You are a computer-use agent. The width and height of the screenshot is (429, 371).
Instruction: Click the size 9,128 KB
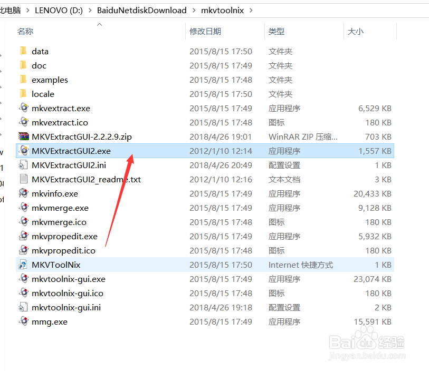point(375,208)
